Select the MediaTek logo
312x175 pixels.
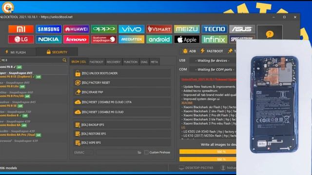point(131,39)
